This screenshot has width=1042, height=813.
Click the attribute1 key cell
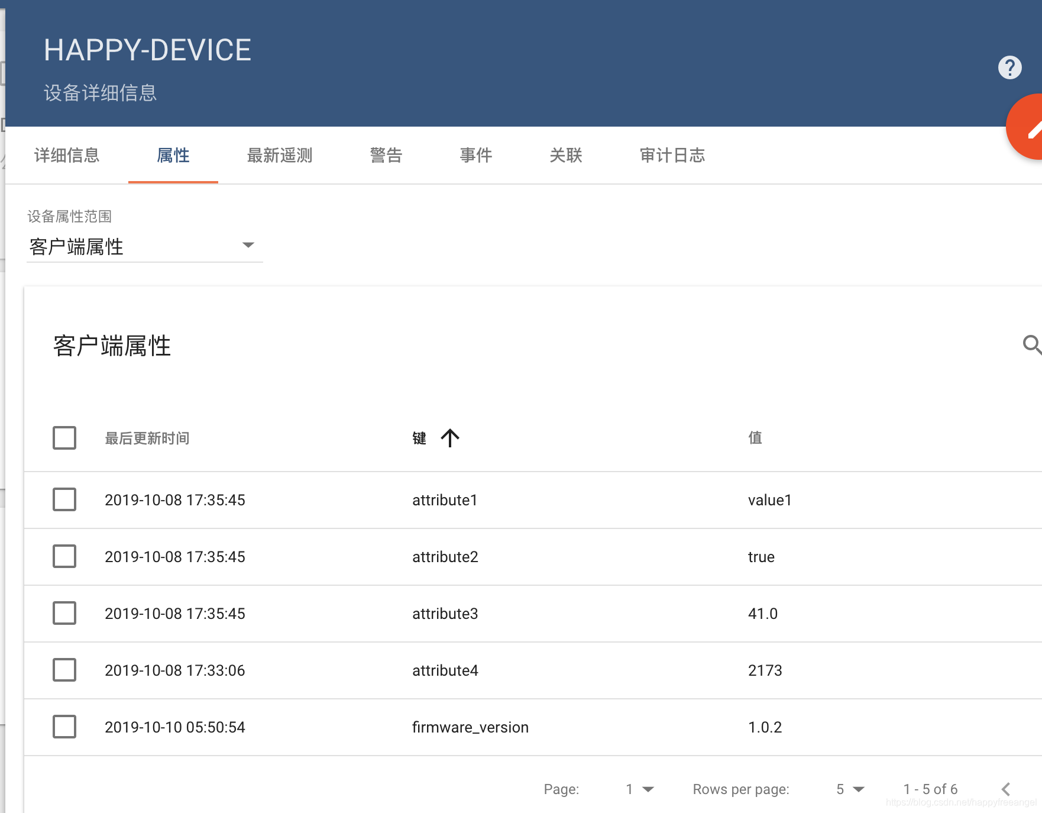tap(445, 500)
